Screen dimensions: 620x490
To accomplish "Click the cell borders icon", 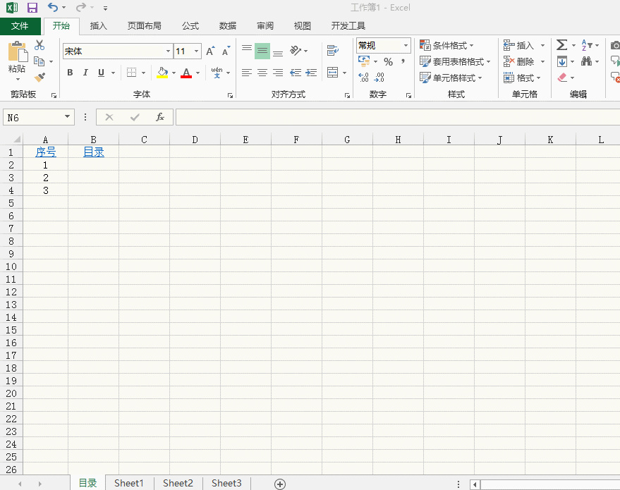I will (x=131, y=73).
